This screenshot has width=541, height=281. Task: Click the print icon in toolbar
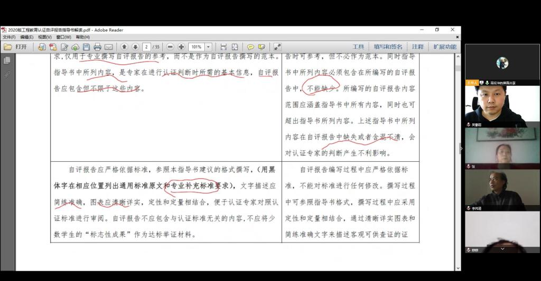tap(97, 47)
